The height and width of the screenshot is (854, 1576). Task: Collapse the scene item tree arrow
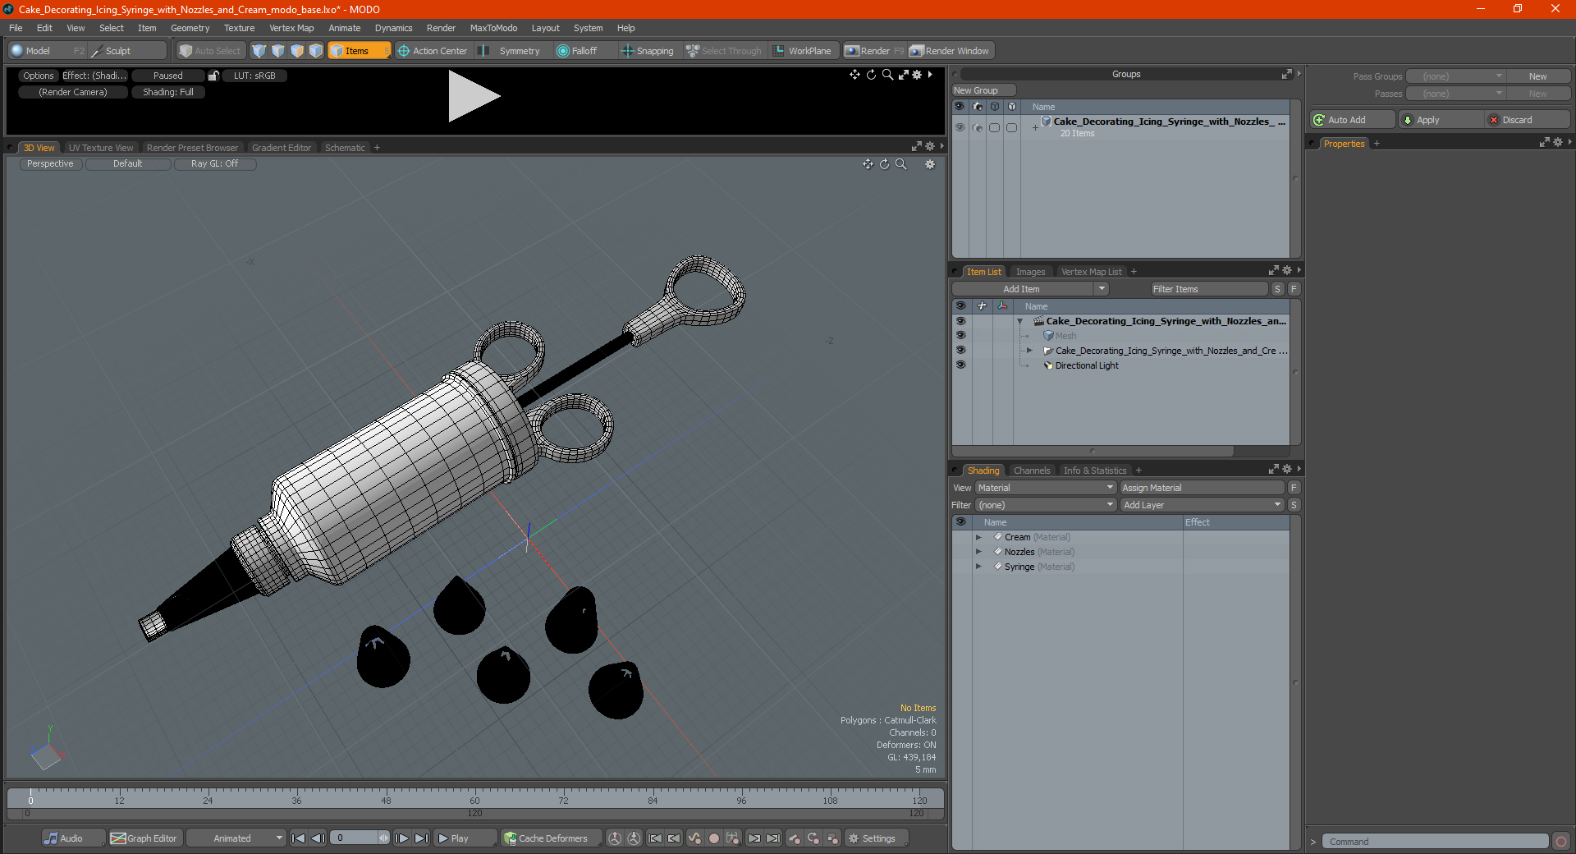(x=1020, y=321)
